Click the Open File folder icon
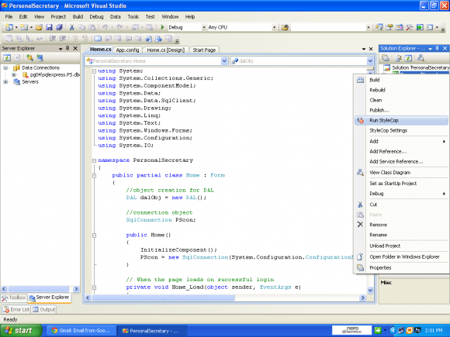Screen dimensions: 450x337 coord(39,27)
